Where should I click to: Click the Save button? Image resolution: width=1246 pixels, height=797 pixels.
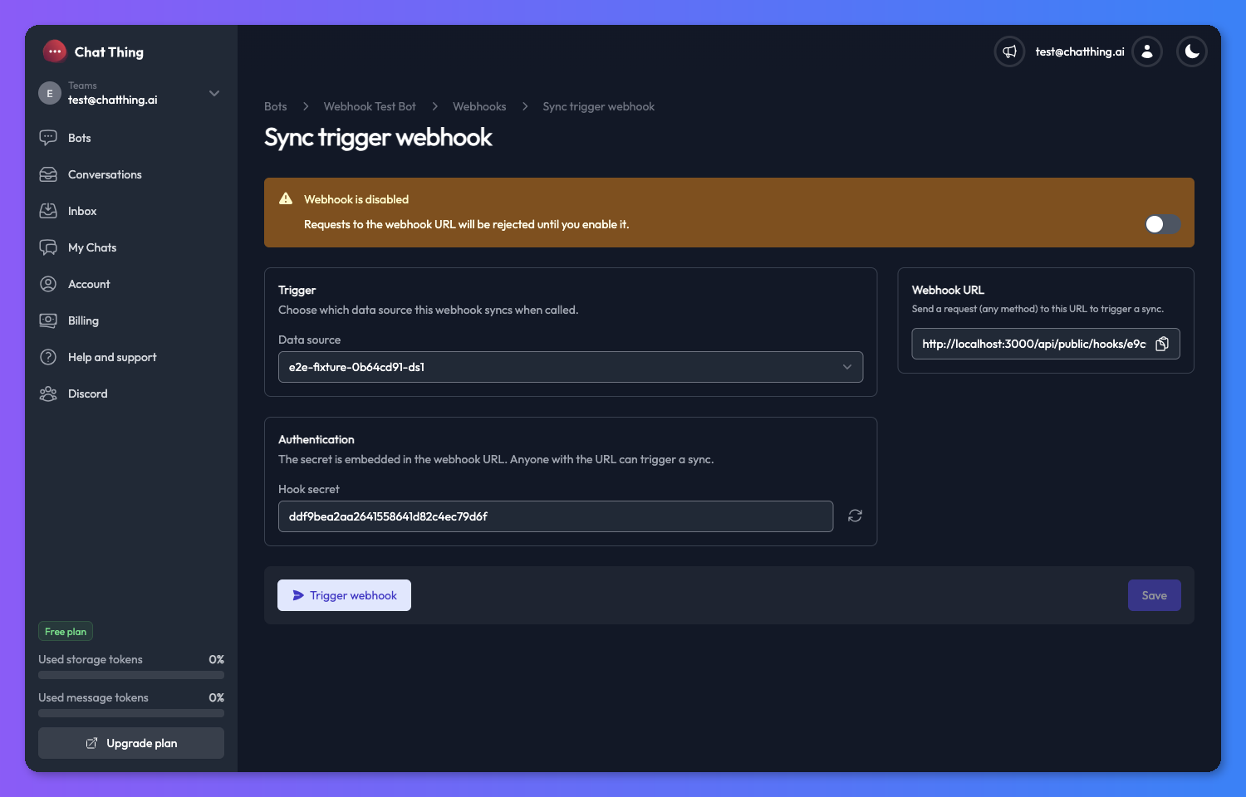pos(1155,595)
